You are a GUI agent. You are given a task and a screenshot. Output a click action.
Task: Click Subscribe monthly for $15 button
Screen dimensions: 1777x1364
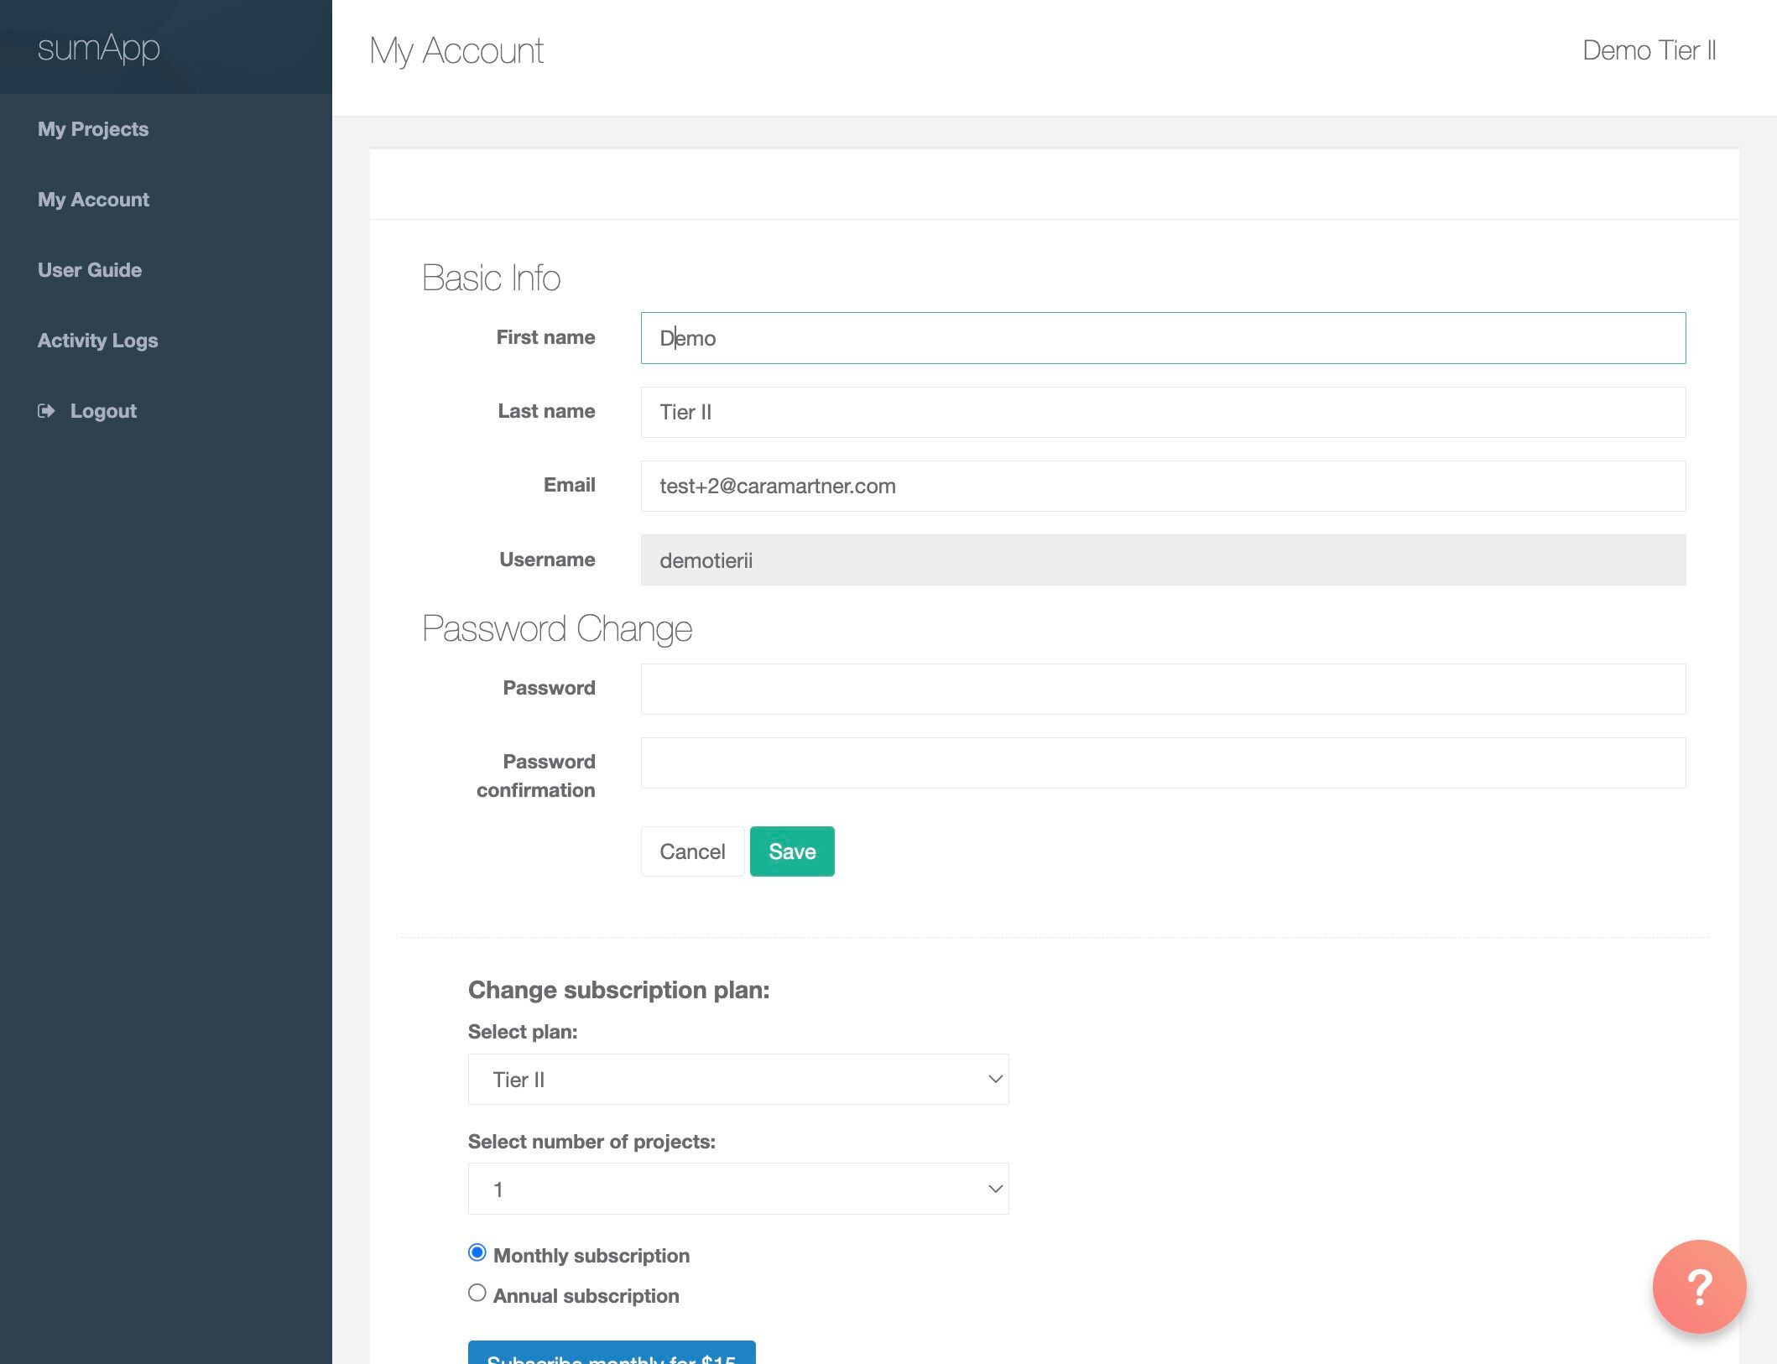point(612,1354)
